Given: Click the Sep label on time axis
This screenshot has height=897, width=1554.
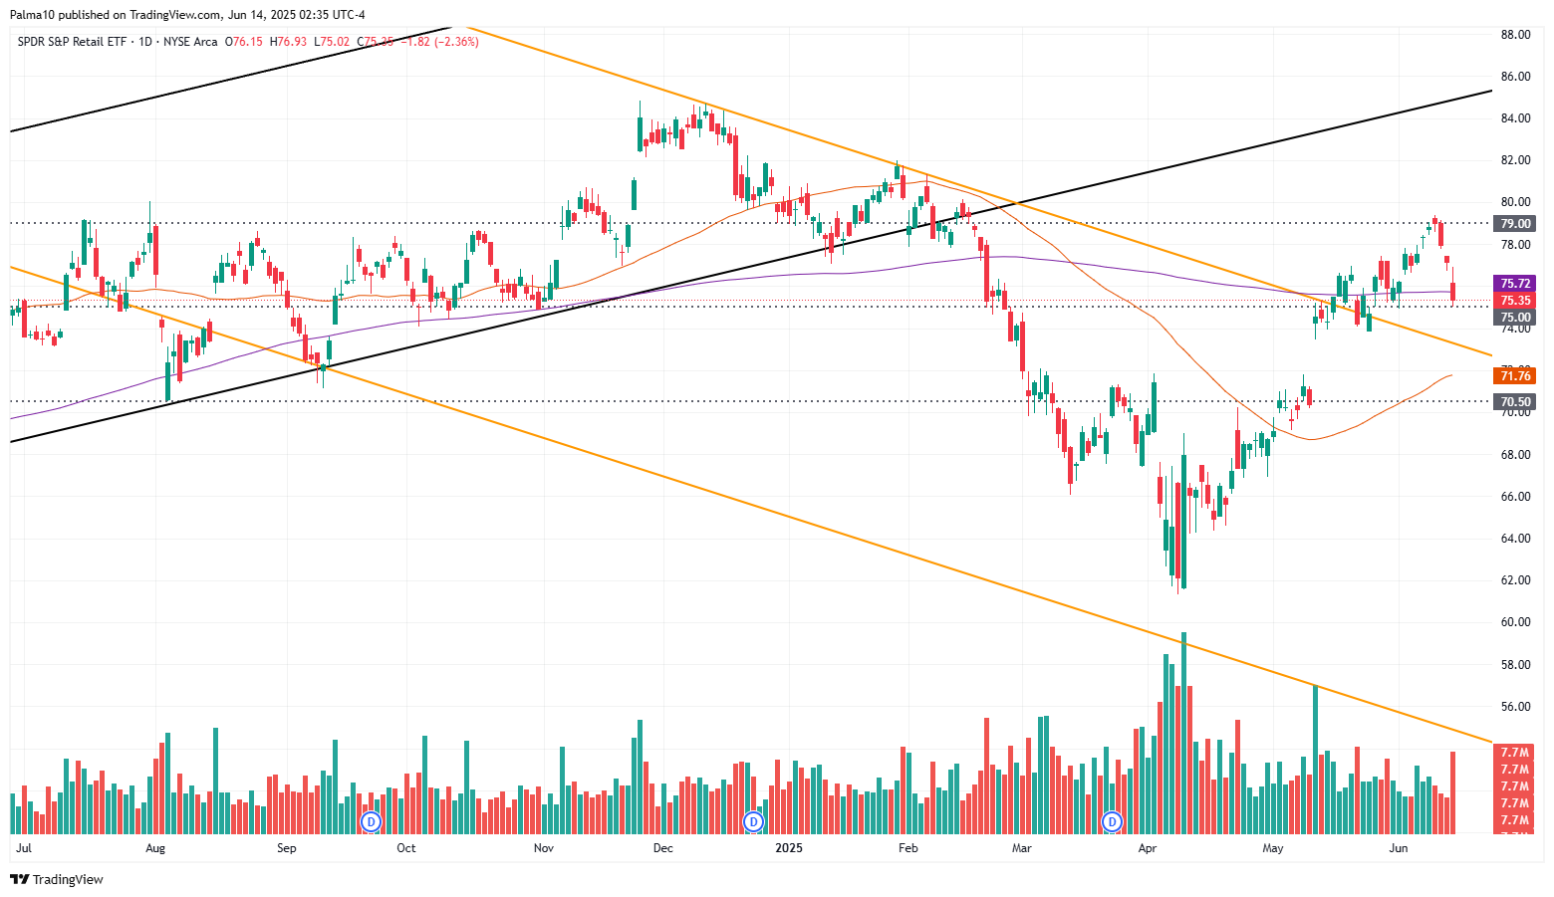Looking at the screenshot, I should (x=287, y=848).
